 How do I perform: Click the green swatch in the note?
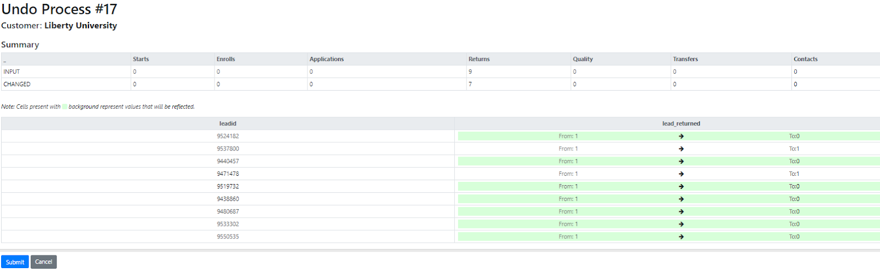pos(65,107)
